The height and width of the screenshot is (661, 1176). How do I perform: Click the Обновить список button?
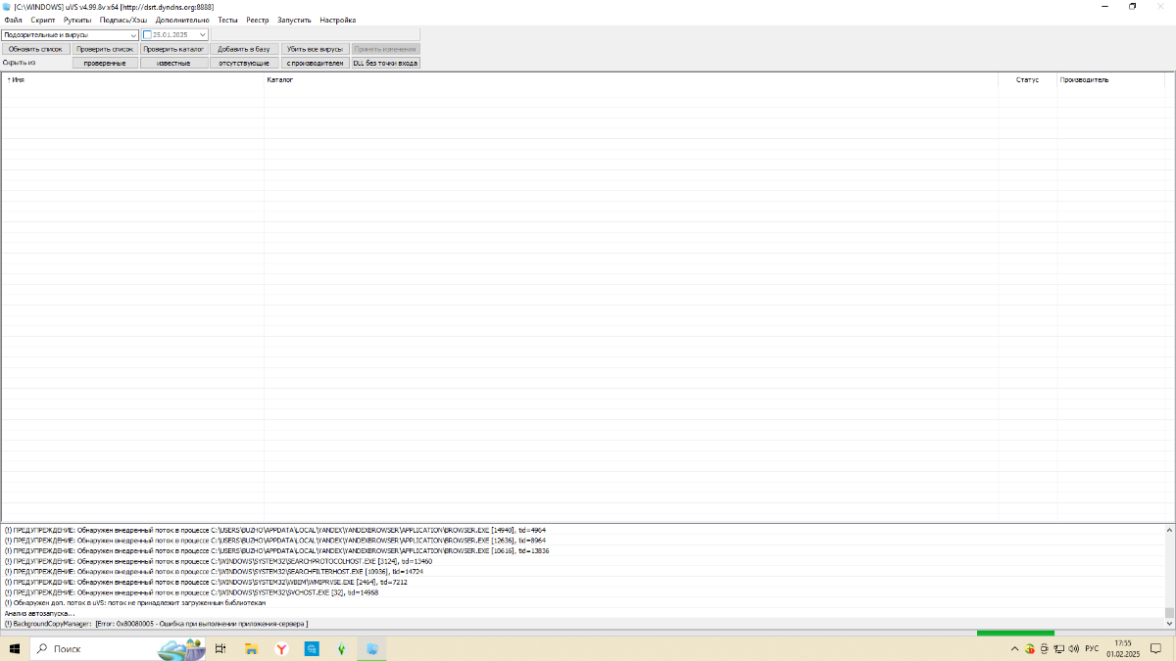click(35, 48)
